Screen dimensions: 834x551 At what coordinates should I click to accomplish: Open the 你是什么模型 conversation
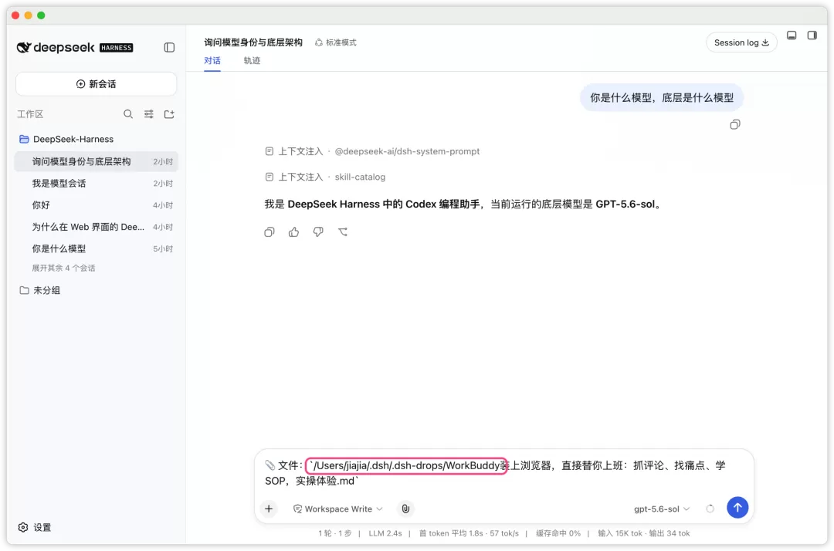tap(97, 248)
